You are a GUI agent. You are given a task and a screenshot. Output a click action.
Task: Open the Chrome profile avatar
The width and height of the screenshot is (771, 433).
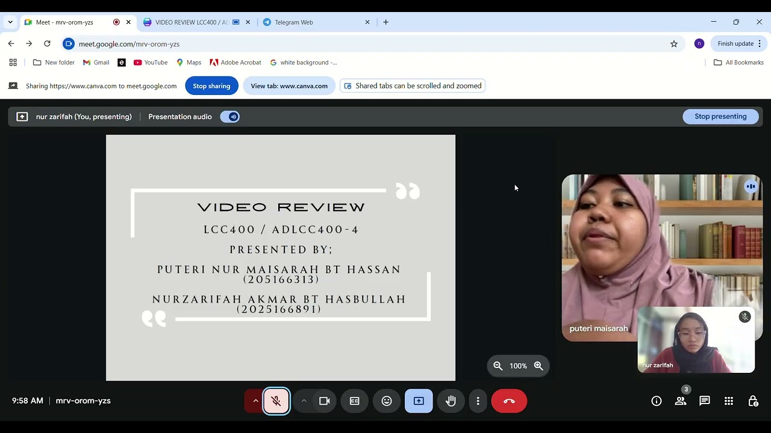(699, 44)
